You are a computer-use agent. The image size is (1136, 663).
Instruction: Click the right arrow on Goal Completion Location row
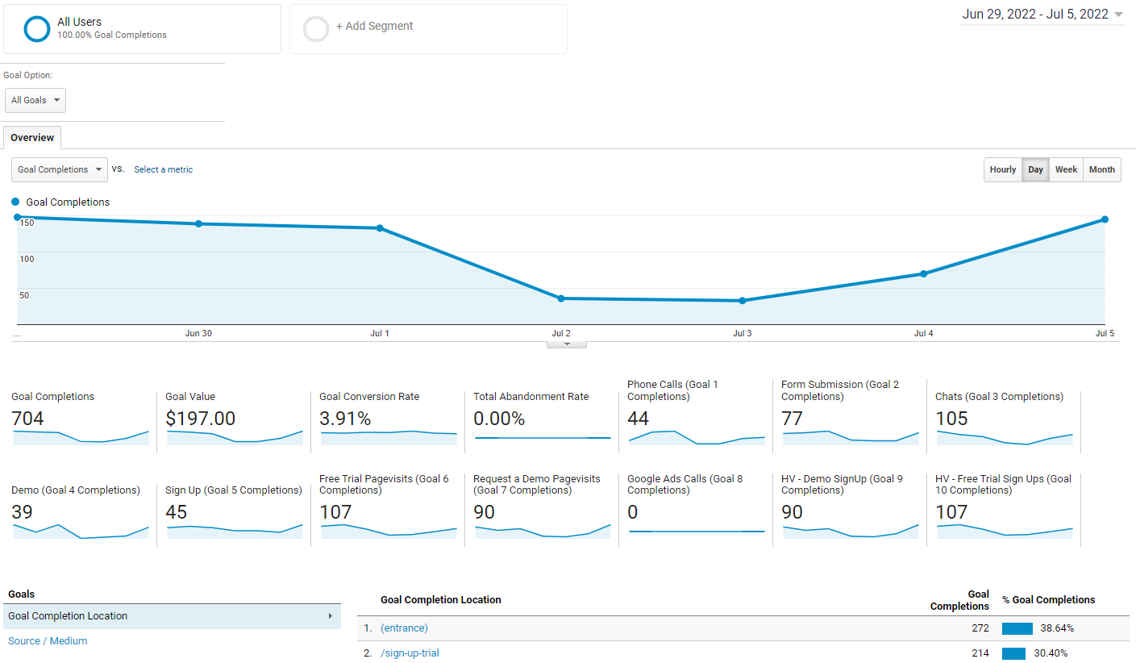(x=332, y=615)
